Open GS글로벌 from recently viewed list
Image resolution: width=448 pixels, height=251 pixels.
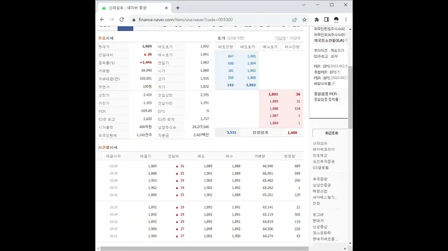(320, 168)
